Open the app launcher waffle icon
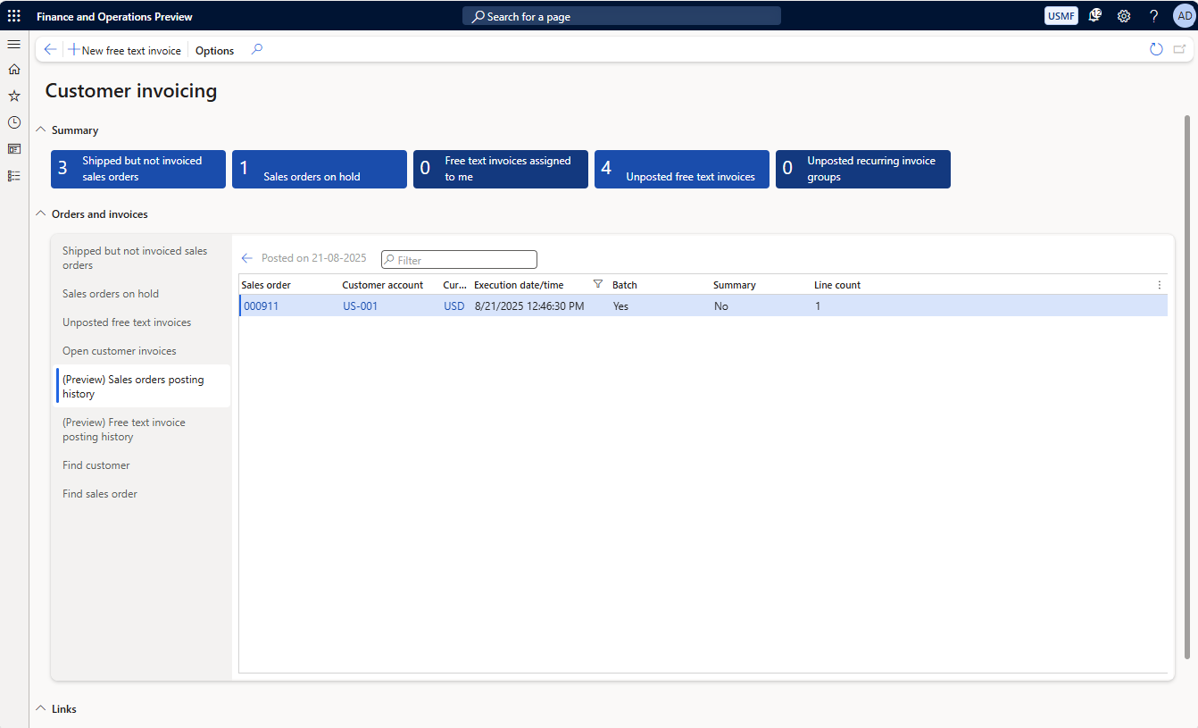This screenshot has width=1198, height=728. coord(14,16)
